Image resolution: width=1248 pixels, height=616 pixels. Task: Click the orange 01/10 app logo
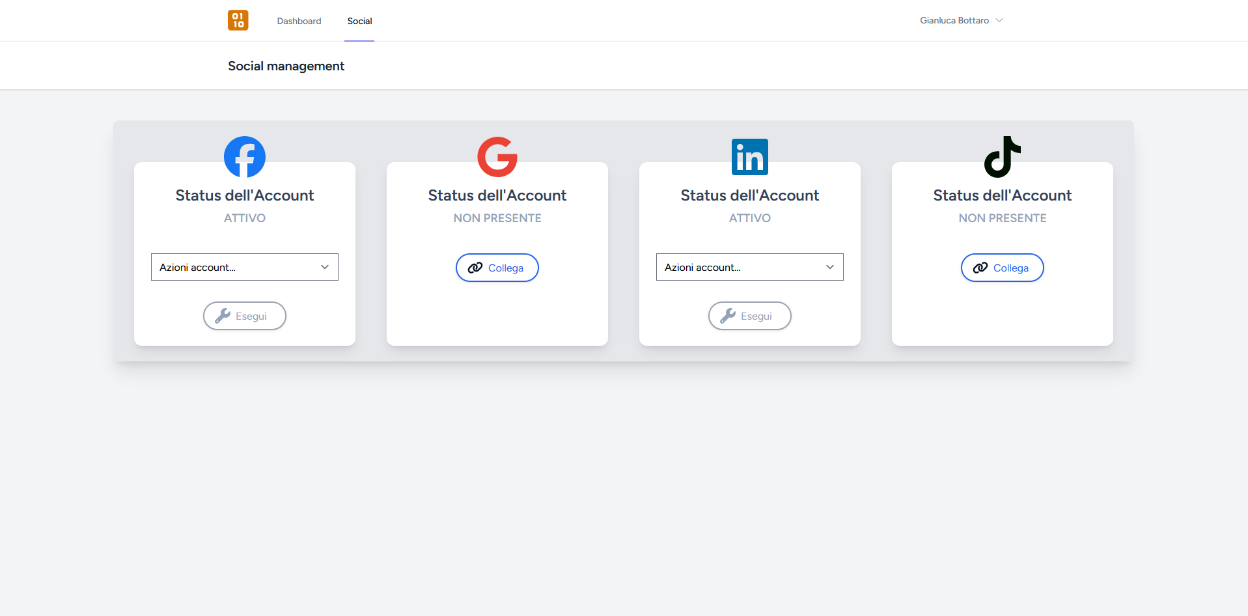coord(238,20)
